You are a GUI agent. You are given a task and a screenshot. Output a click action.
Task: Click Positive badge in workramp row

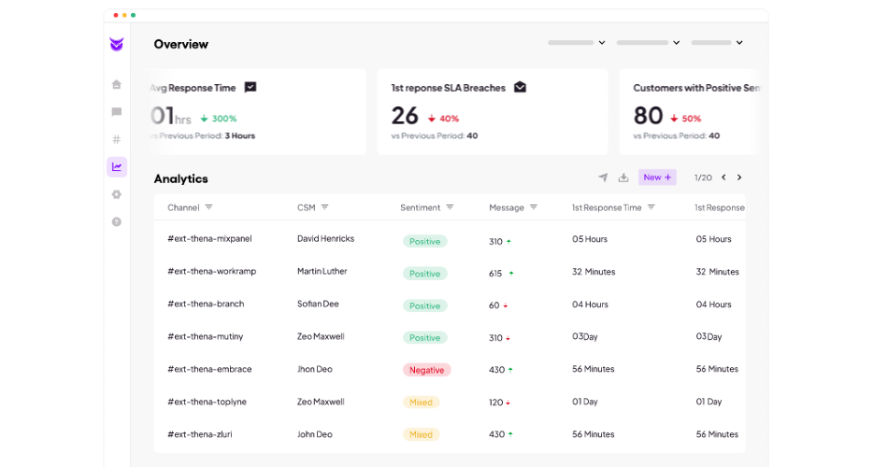click(x=424, y=274)
